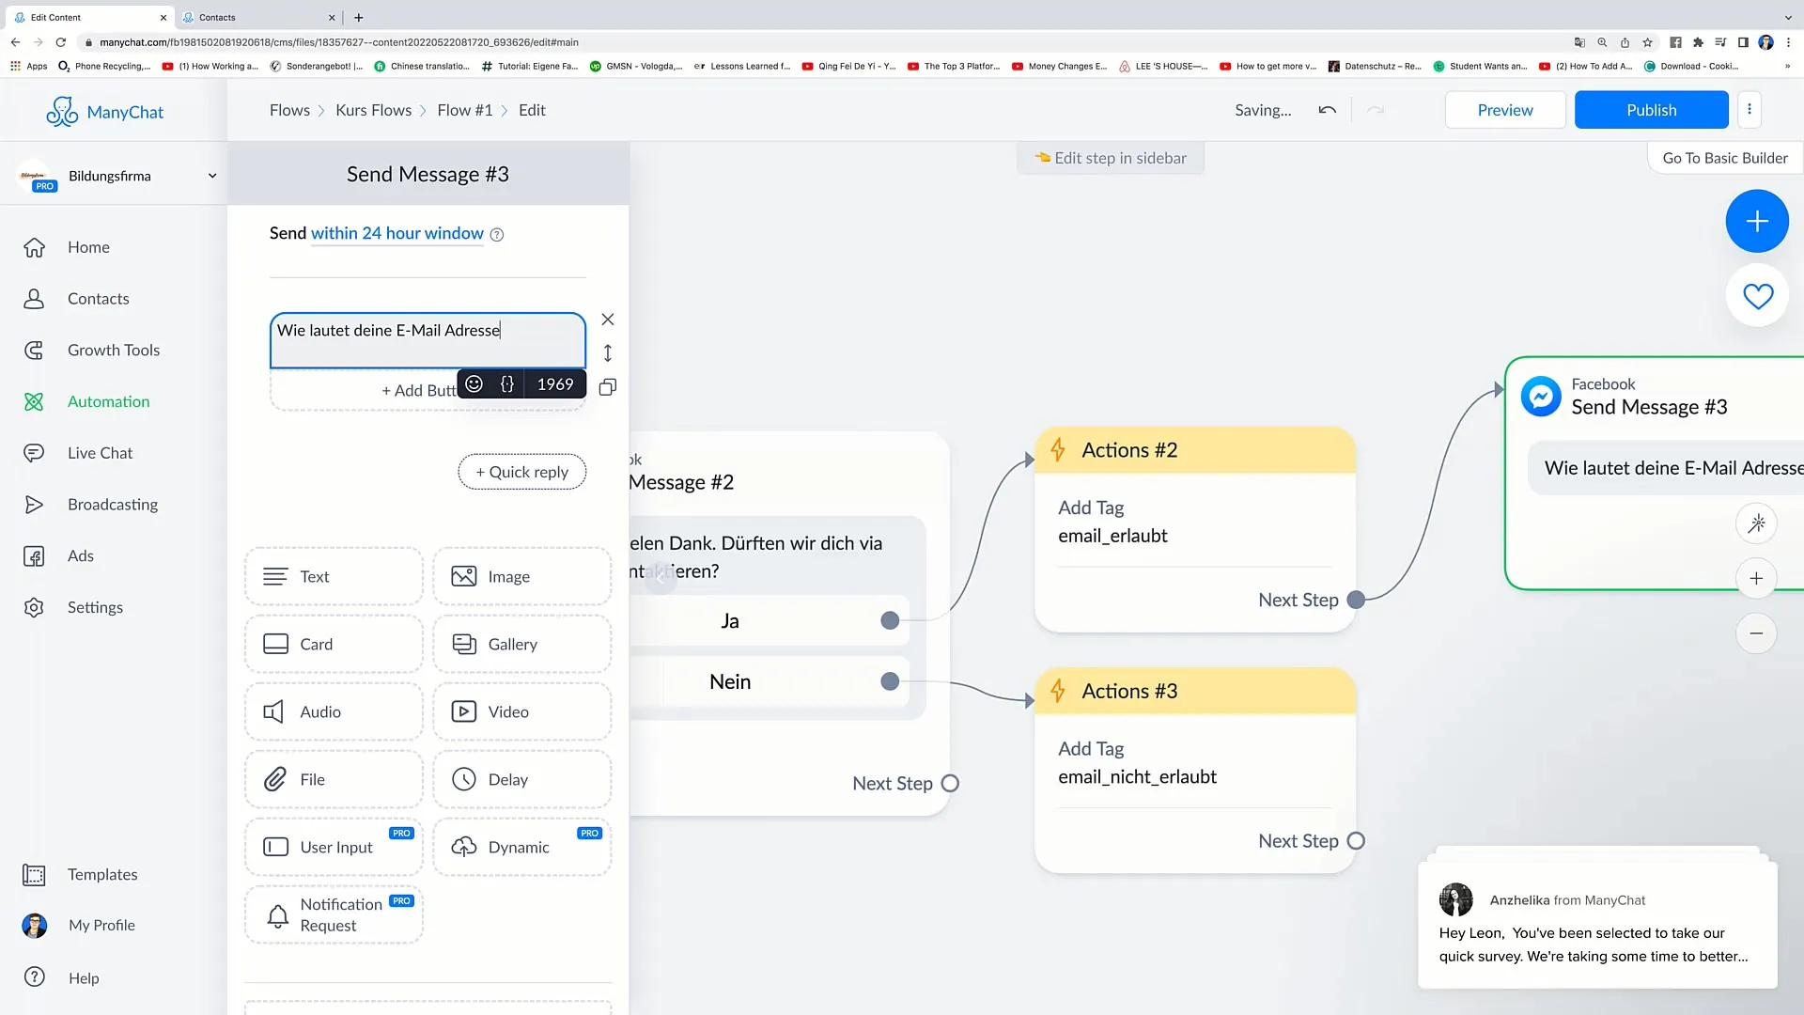Add a Text block
This screenshot has width=1804, height=1015.
(334, 577)
